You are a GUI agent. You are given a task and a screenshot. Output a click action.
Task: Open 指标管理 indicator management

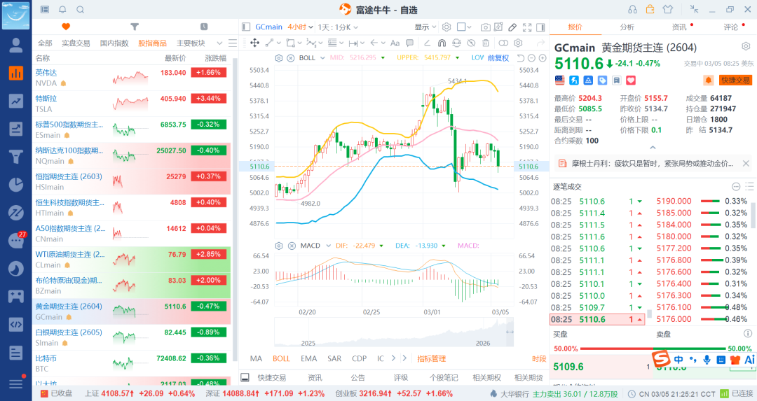[x=432, y=358]
